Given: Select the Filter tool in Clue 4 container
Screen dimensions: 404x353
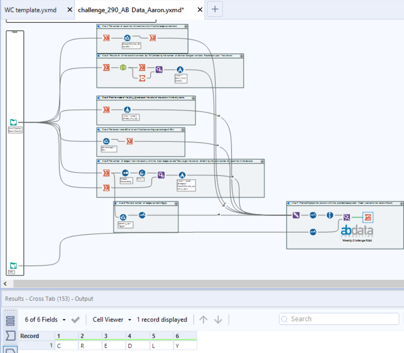Looking at the screenshot, I should [106, 141].
